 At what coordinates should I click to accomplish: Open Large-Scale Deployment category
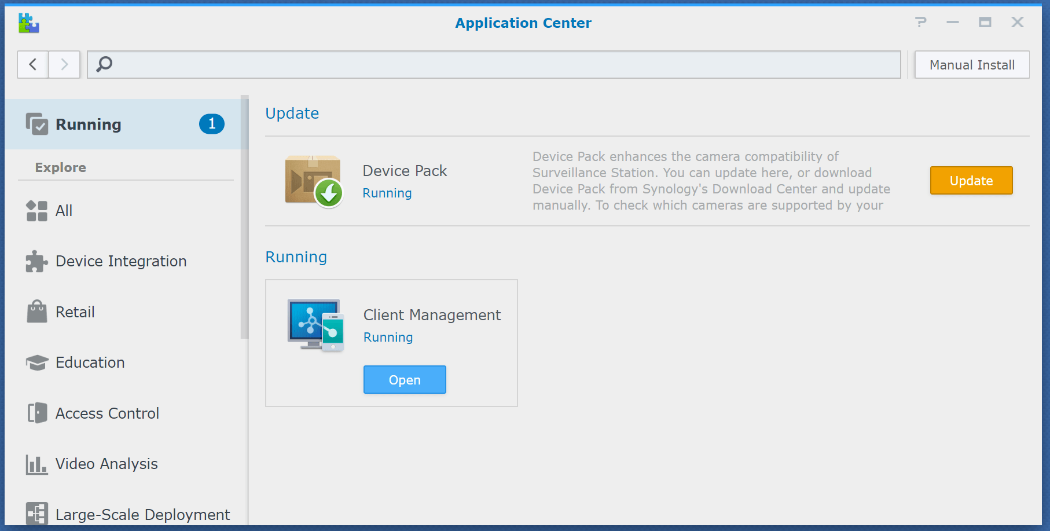tap(142, 514)
